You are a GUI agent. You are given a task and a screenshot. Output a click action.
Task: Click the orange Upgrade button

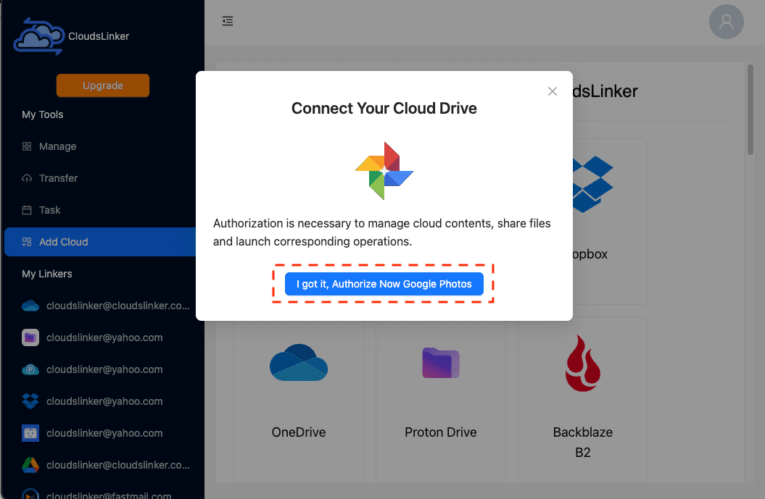[103, 85]
